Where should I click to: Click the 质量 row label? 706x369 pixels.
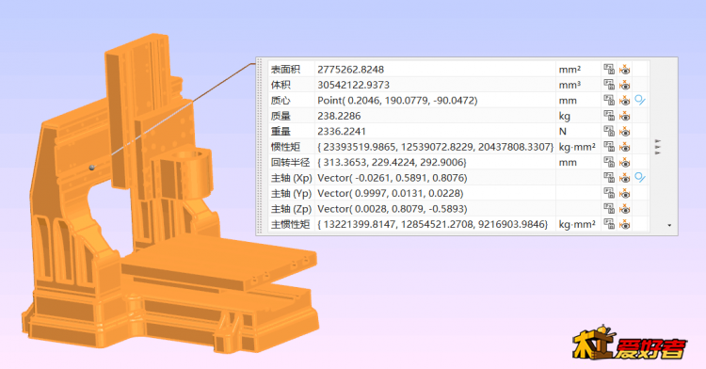(281, 116)
